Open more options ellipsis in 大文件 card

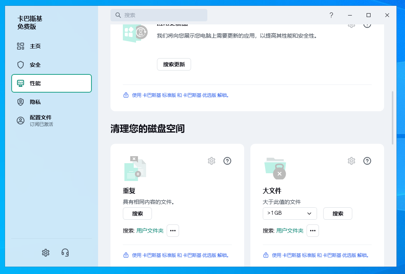(313, 231)
